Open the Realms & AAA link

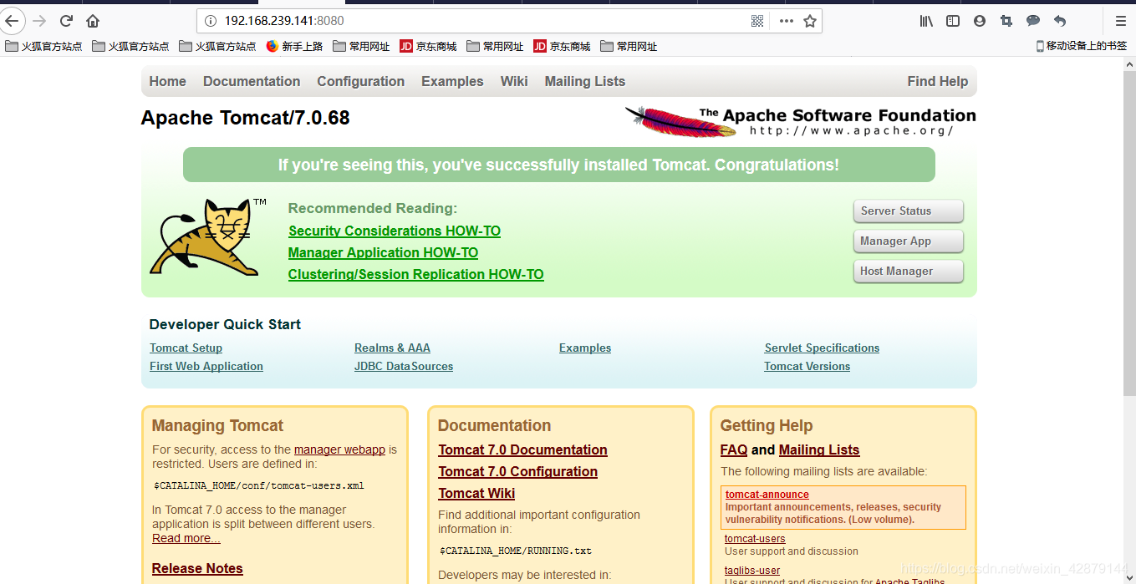[x=392, y=348]
